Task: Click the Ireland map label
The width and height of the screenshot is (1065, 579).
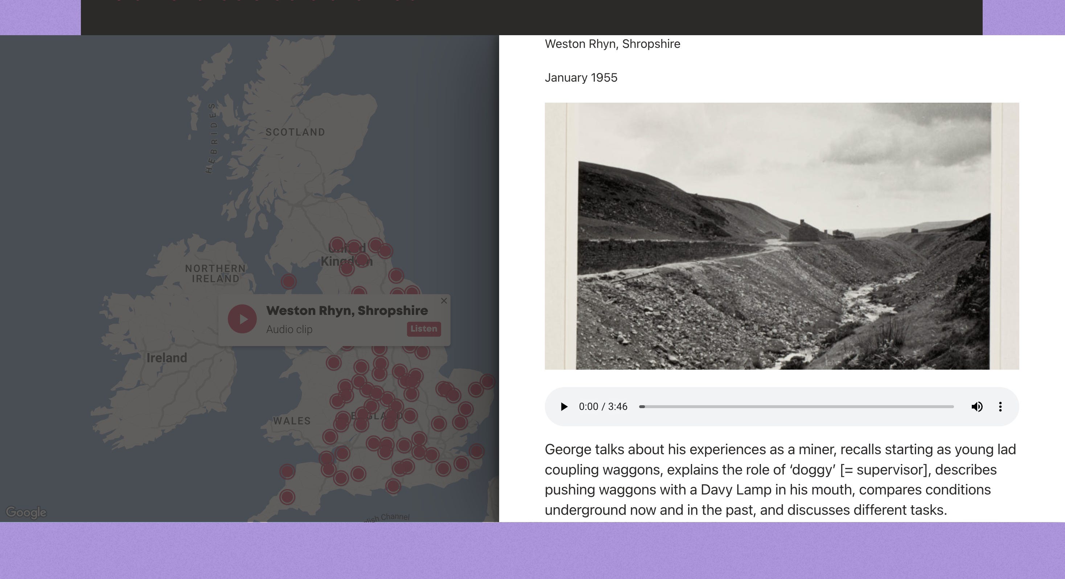Action: 166,358
